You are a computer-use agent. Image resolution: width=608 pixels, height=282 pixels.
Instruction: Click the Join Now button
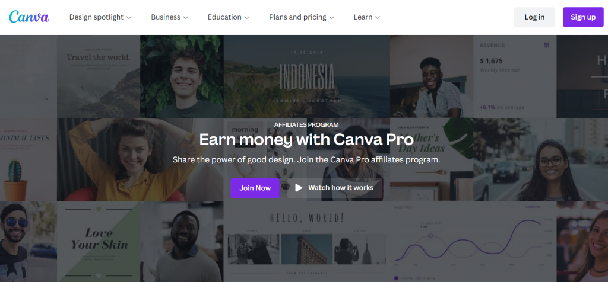[x=255, y=188]
